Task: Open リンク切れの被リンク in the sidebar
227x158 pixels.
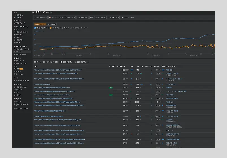Action: (x=21, y=32)
